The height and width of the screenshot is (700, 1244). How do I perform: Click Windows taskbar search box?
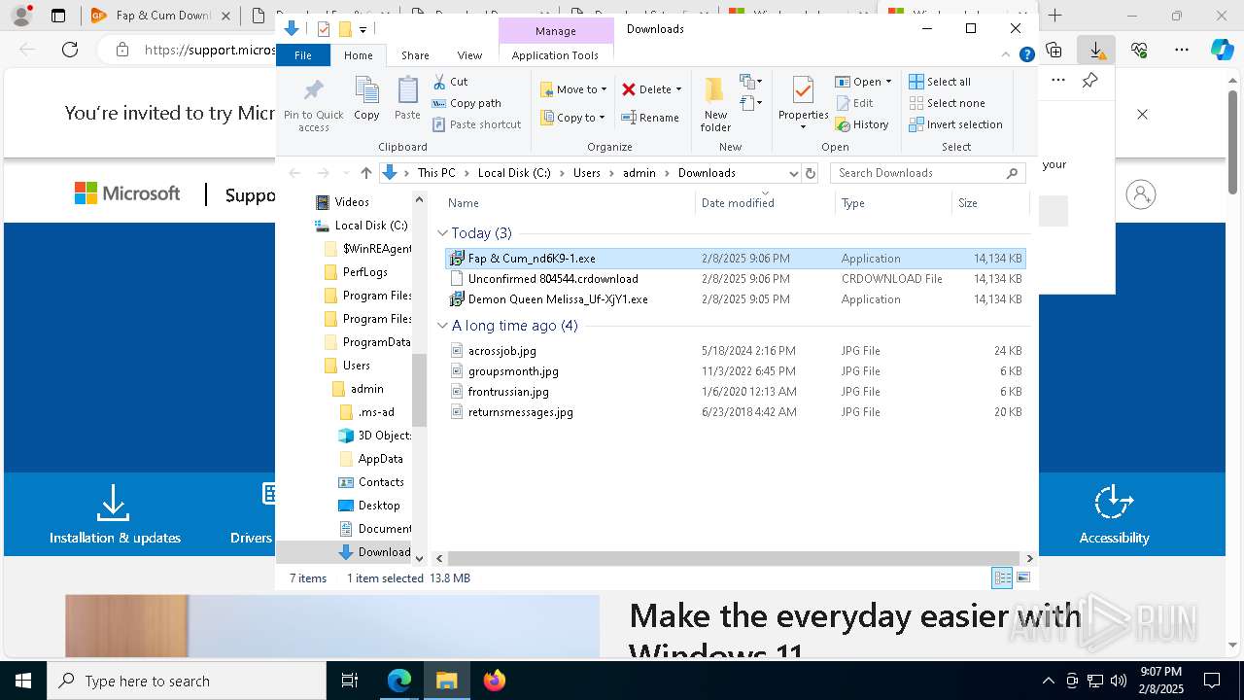[187, 681]
